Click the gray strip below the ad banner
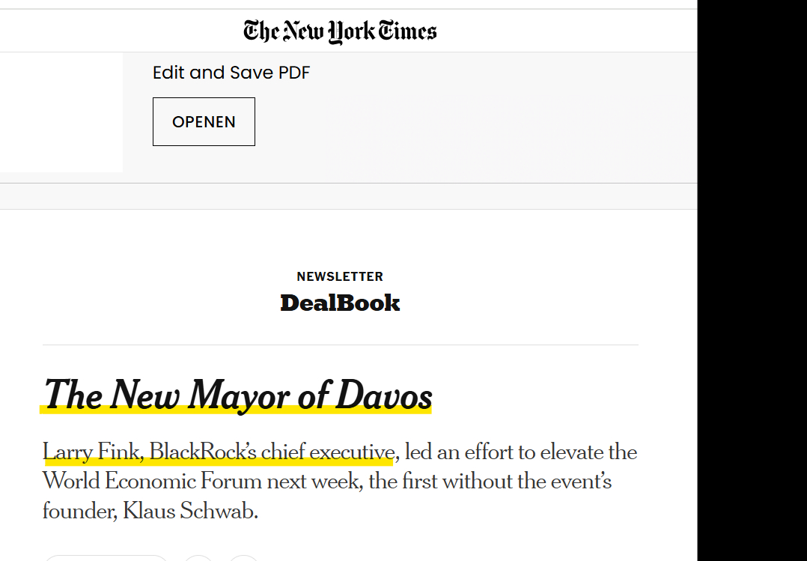This screenshot has width=807, height=561. coord(348,196)
